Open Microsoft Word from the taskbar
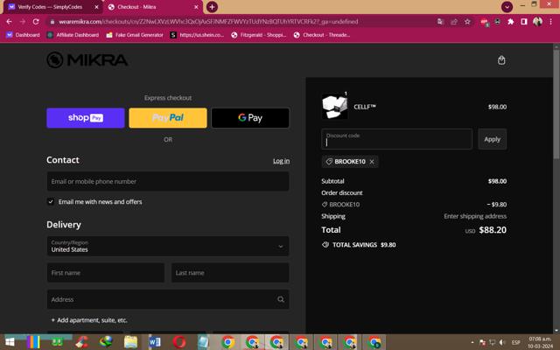Image resolution: width=560 pixels, height=350 pixels. pyautogui.click(x=155, y=342)
